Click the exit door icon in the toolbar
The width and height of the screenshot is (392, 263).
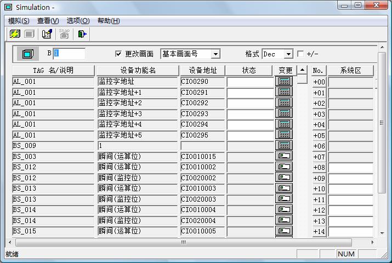(x=82, y=34)
